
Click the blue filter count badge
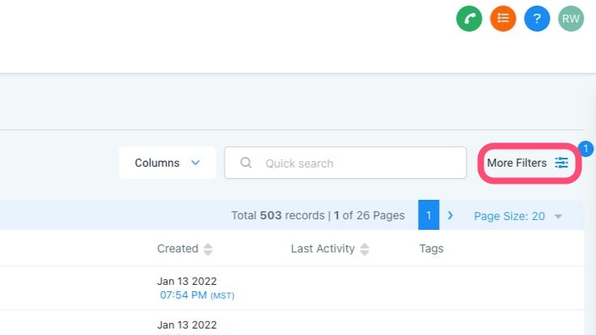pos(585,149)
